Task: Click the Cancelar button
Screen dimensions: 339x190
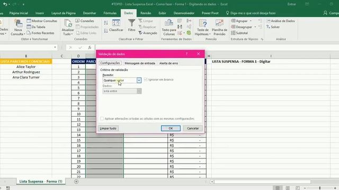Action: (x=193, y=128)
